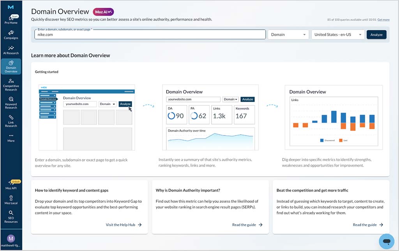Click 'Why is Domain Authority important?' heading
399x251 pixels.
point(188,190)
